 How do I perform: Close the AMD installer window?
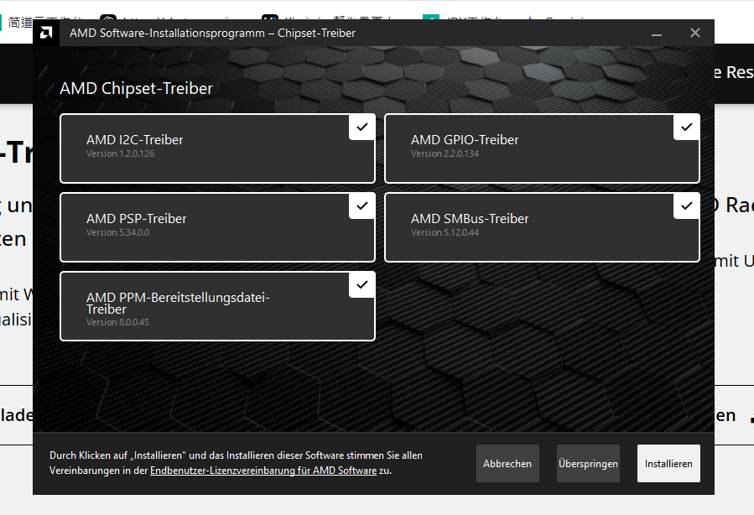[694, 34]
